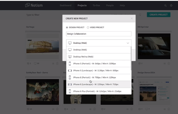Click the monitor icon of selected Desktop (Web)

pos(70,43)
